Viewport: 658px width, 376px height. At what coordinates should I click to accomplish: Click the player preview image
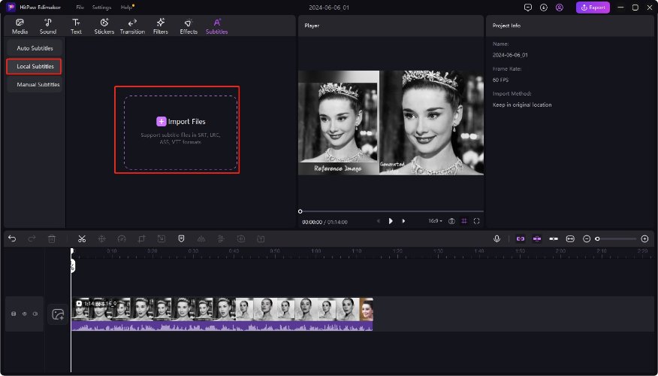391,123
